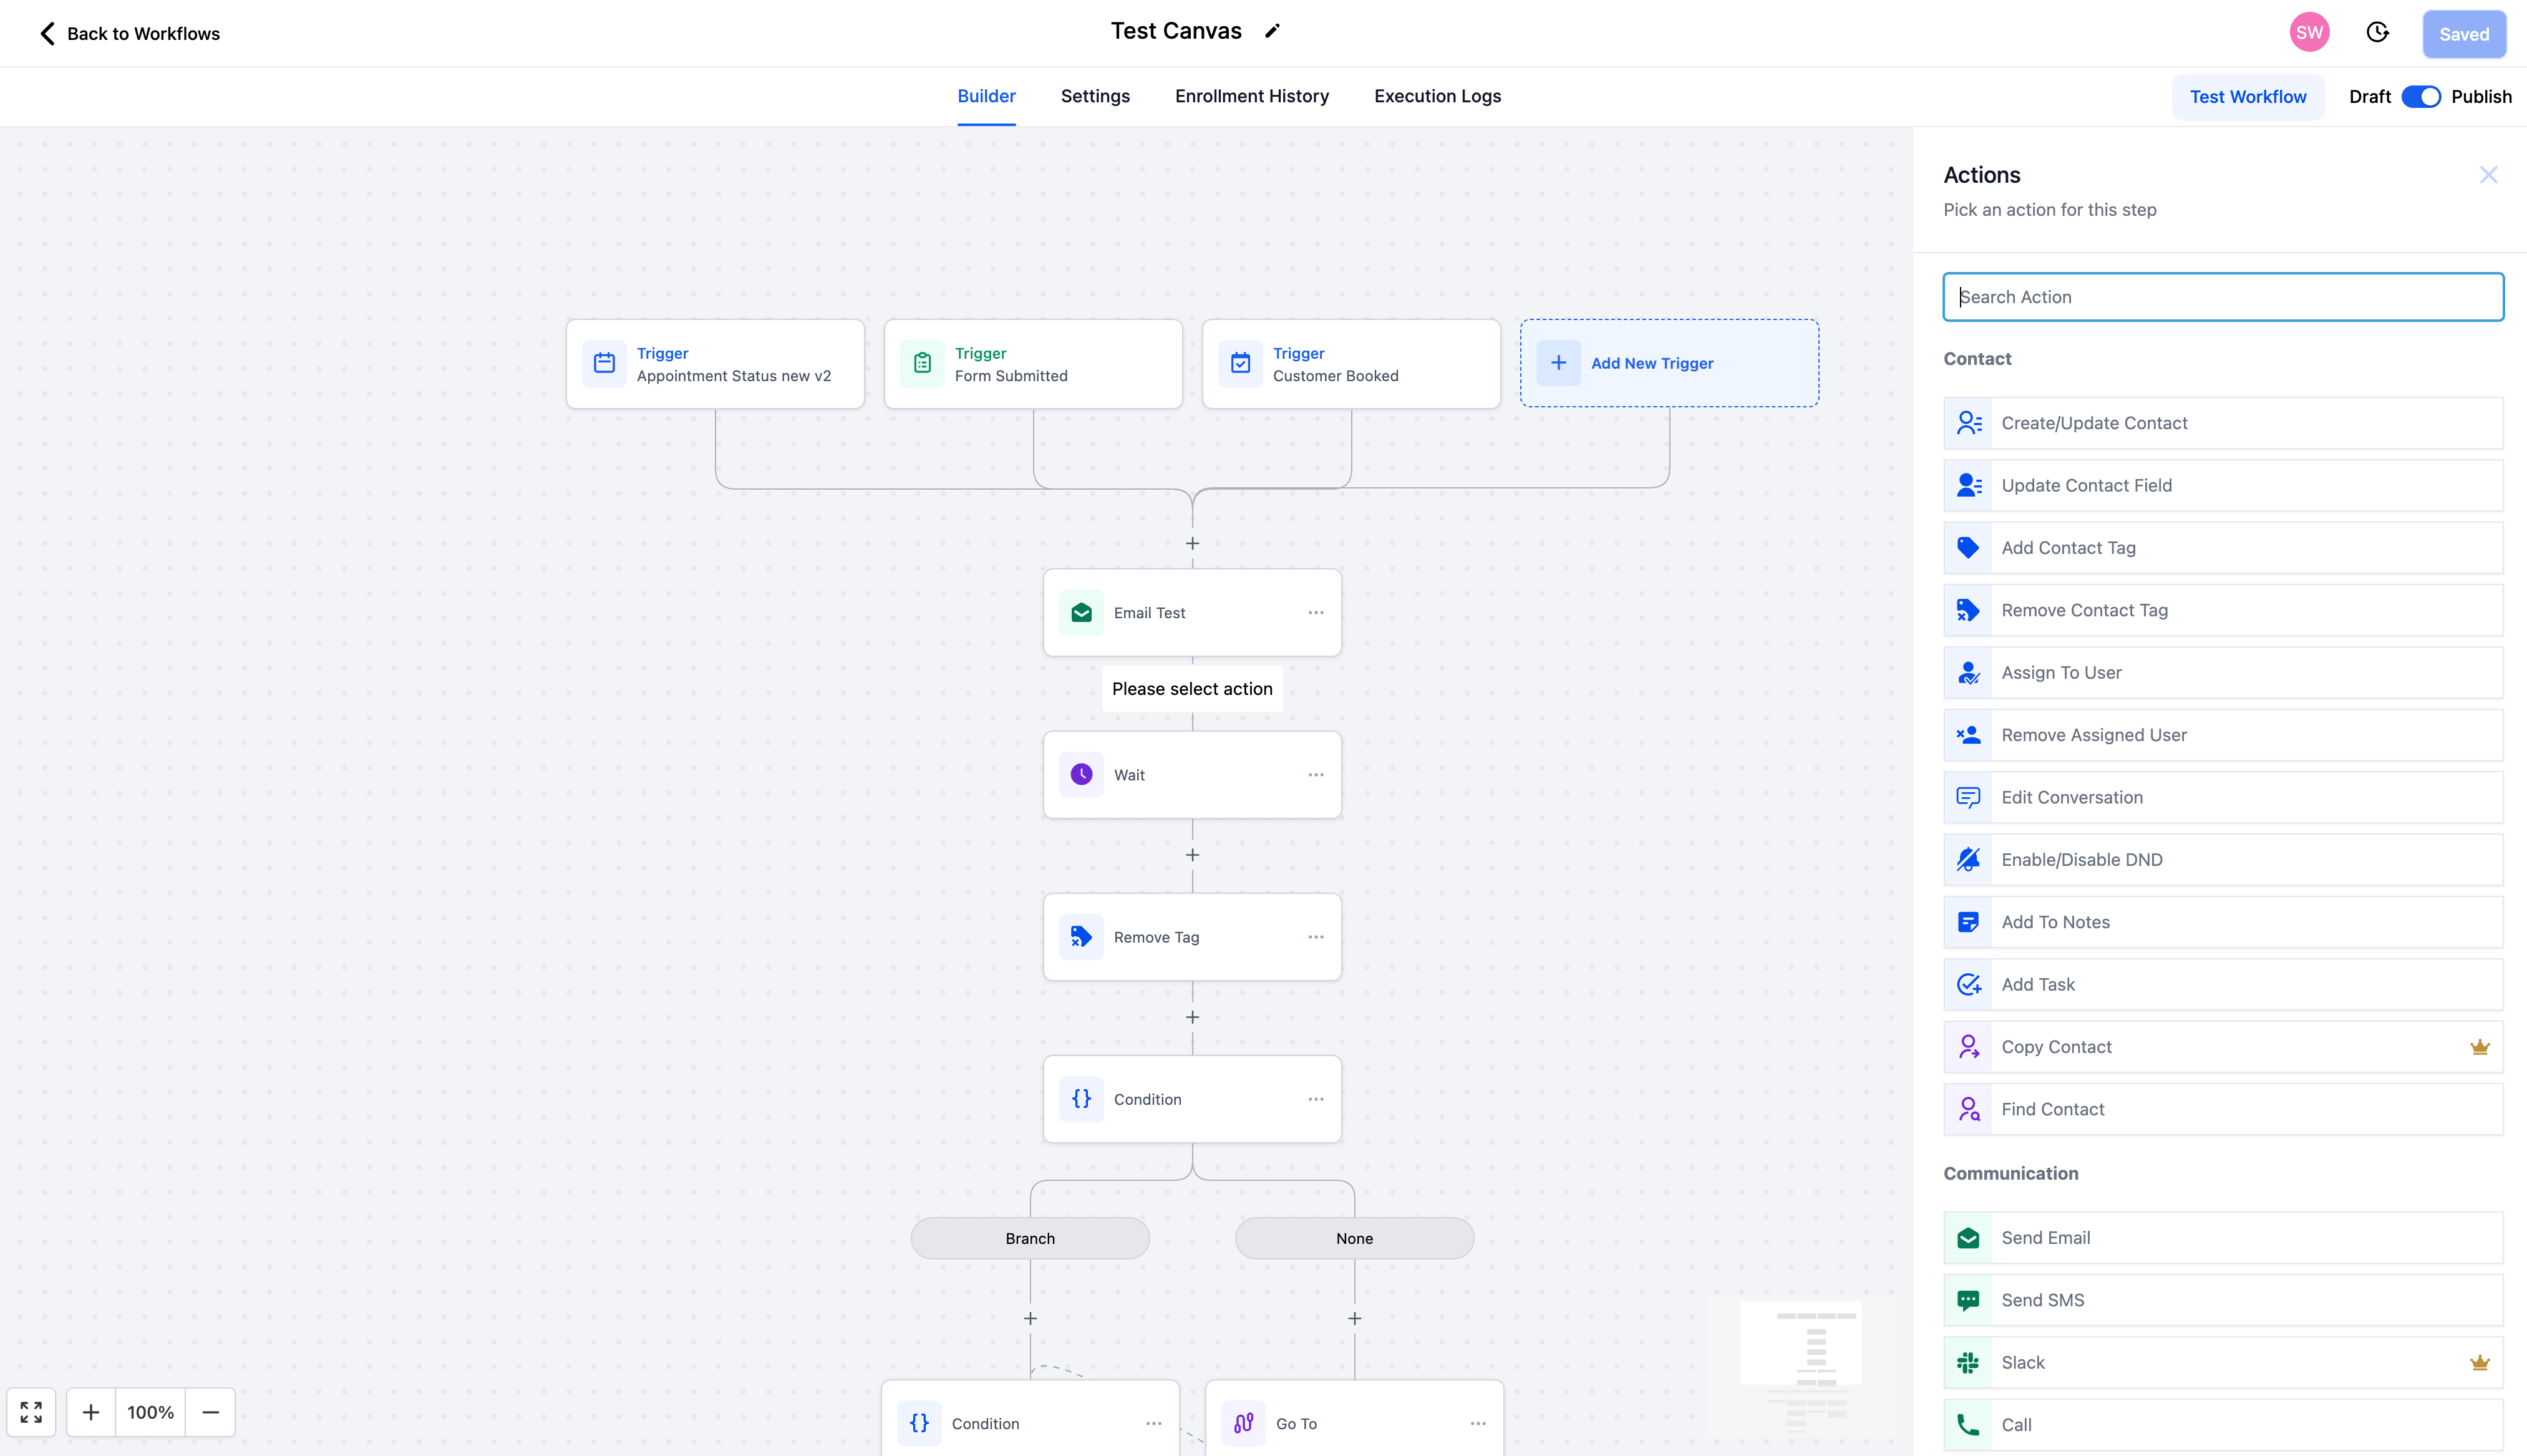Viewport: 2527px width, 1456px height.
Task: Open the bottom Condition node three-dot menu
Action: point(1153,1423)
